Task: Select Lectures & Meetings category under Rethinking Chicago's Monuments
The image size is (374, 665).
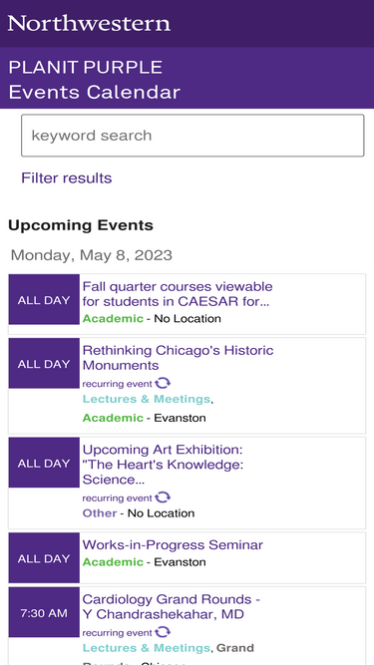Action: point(147,399)
